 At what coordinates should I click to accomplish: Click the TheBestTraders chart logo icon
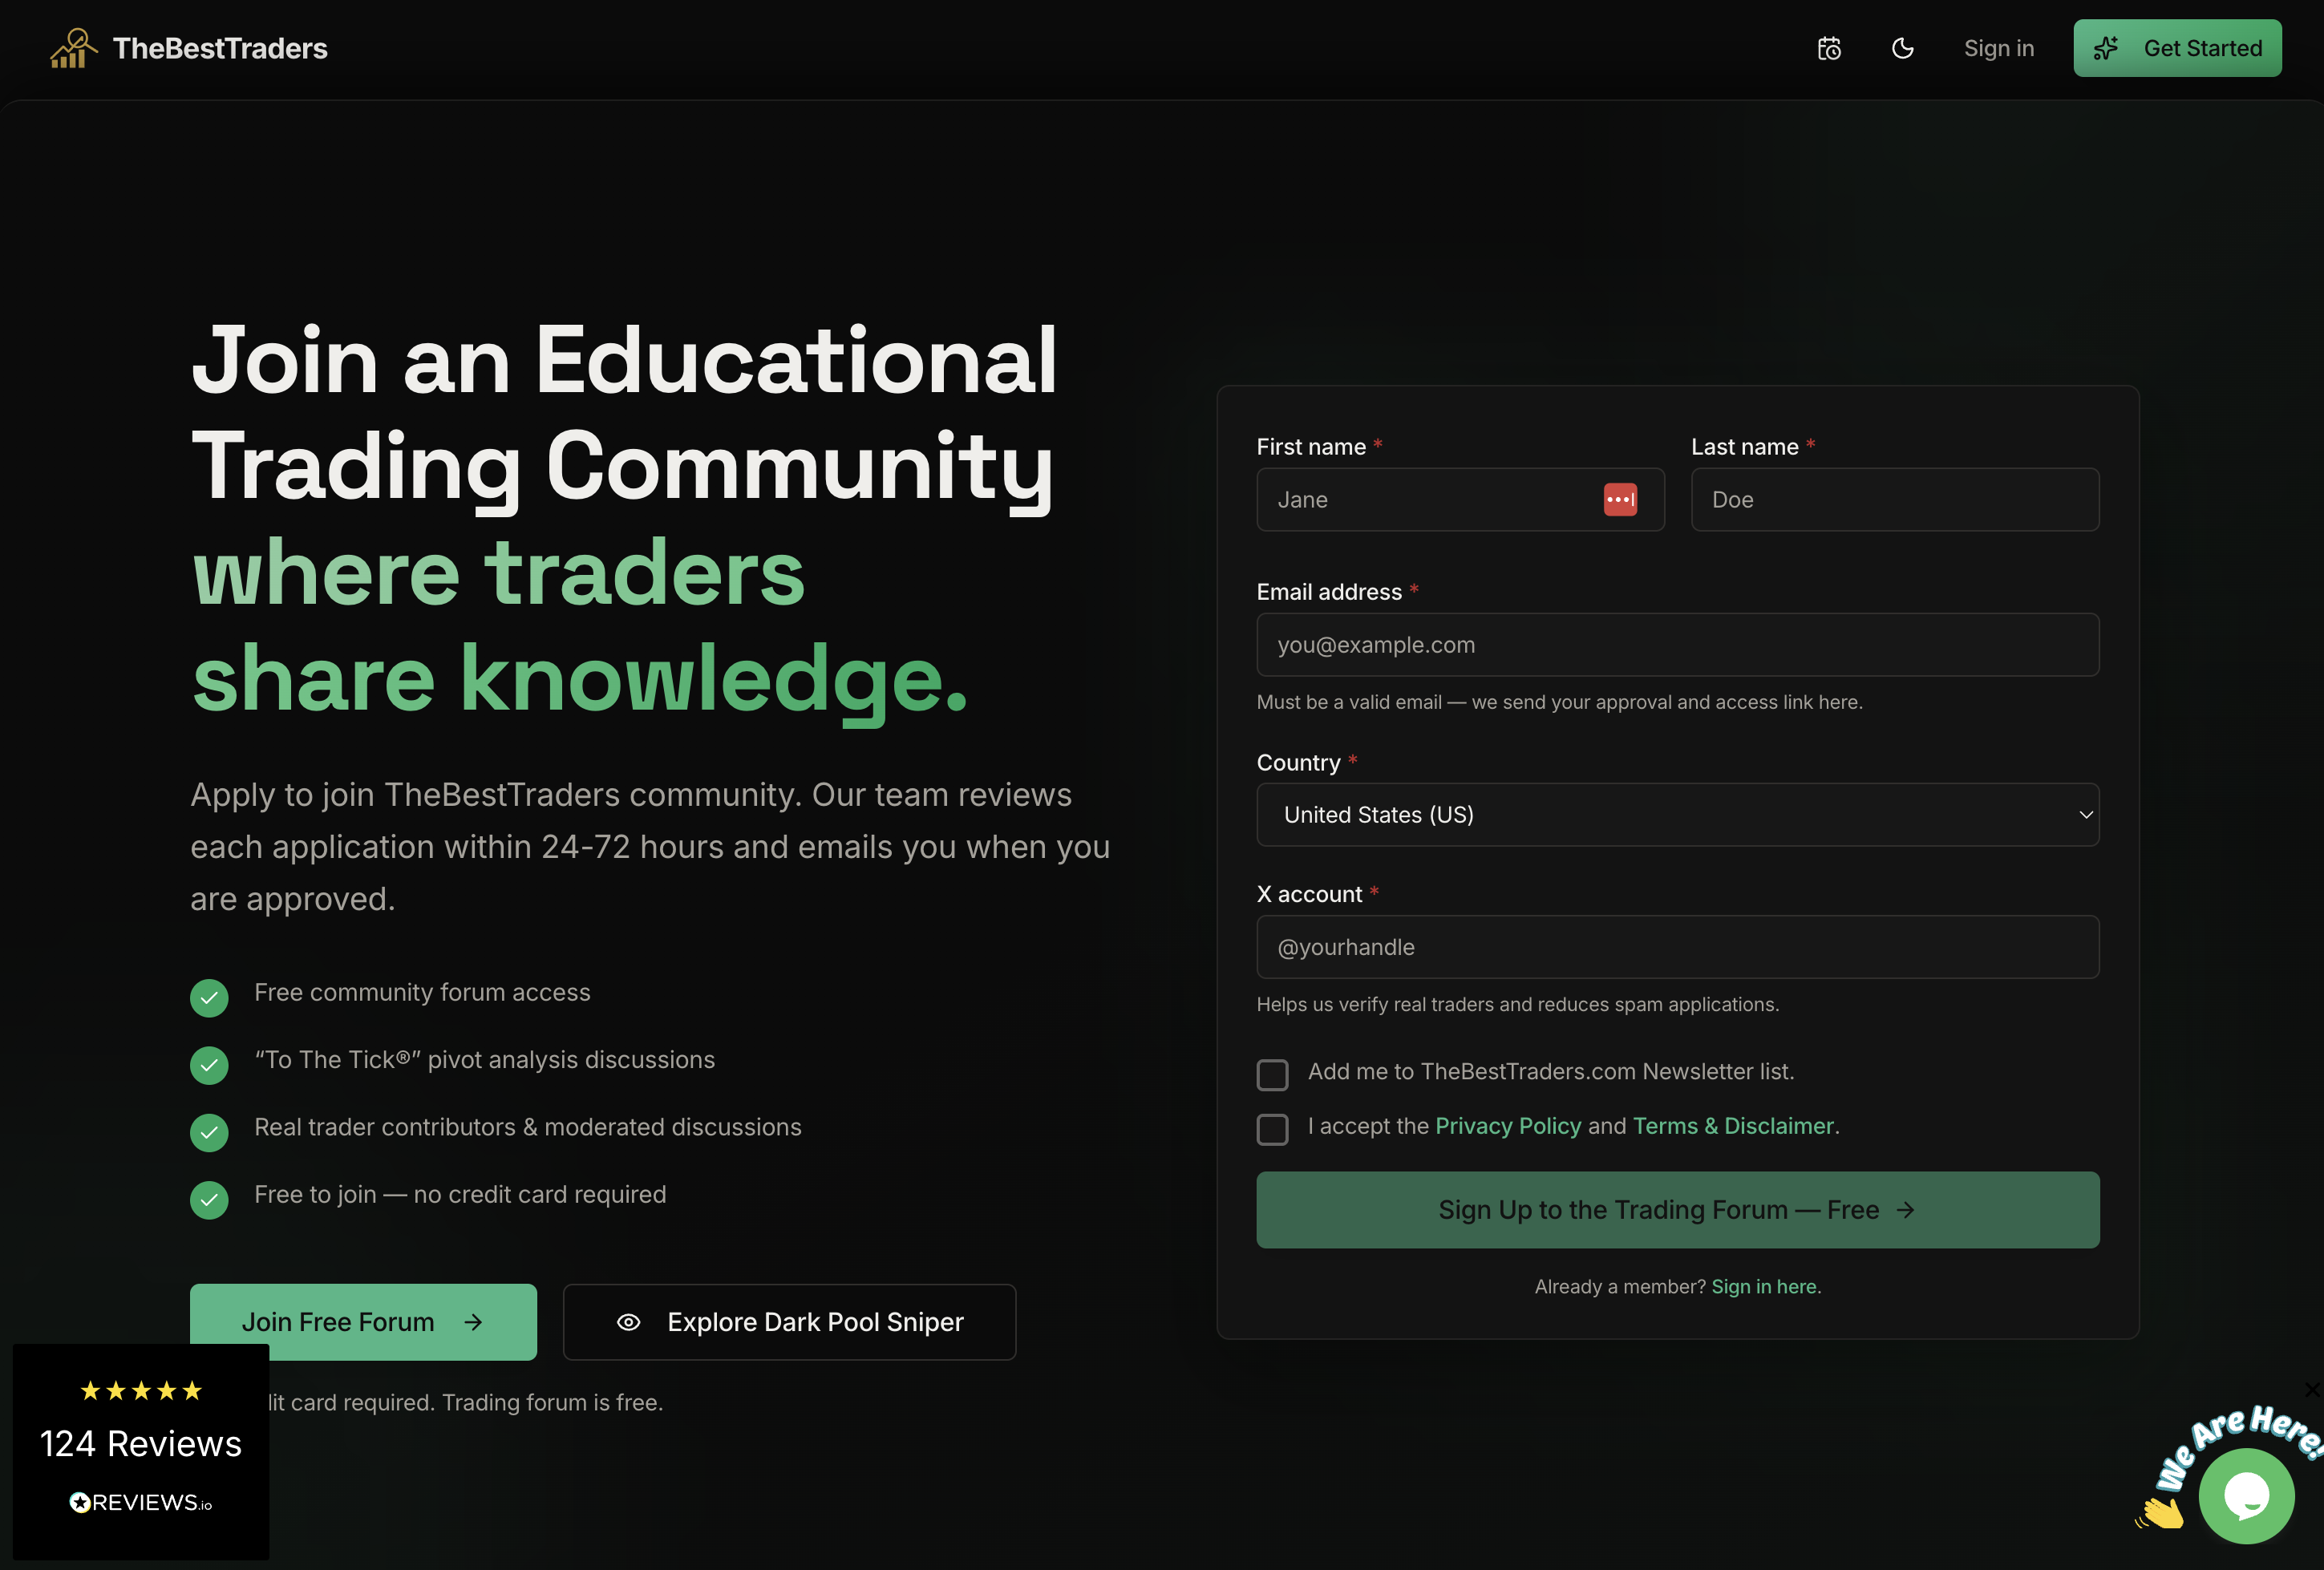[x=74, y=48]
